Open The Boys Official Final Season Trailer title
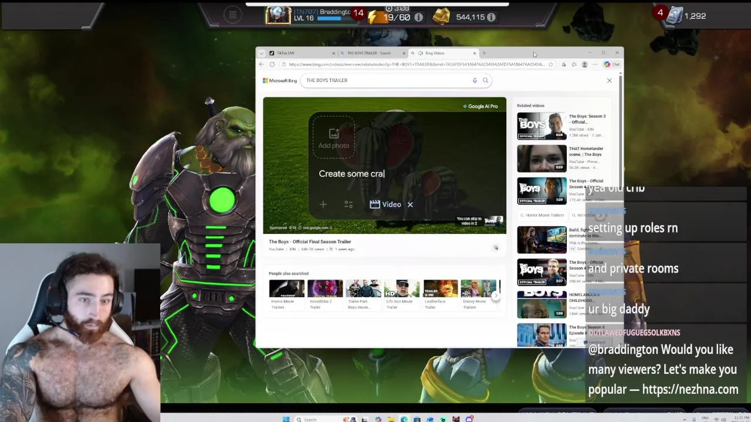This screenshot has height=422, width=751. tap(310, 241)
